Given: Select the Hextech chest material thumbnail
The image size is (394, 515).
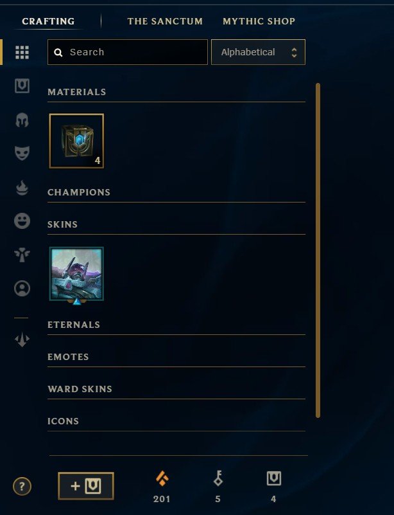Looking at the screenshot, I should [x=76, y=141].
